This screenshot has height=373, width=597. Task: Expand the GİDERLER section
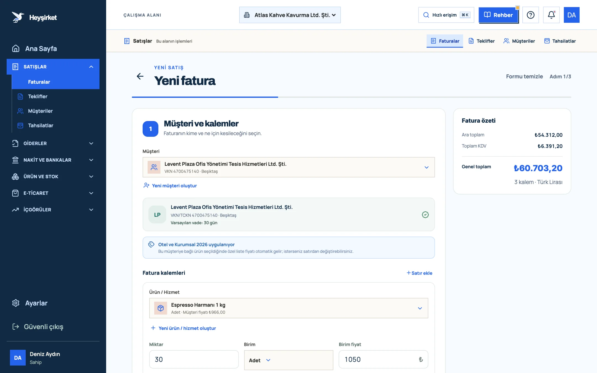(53, 143)
